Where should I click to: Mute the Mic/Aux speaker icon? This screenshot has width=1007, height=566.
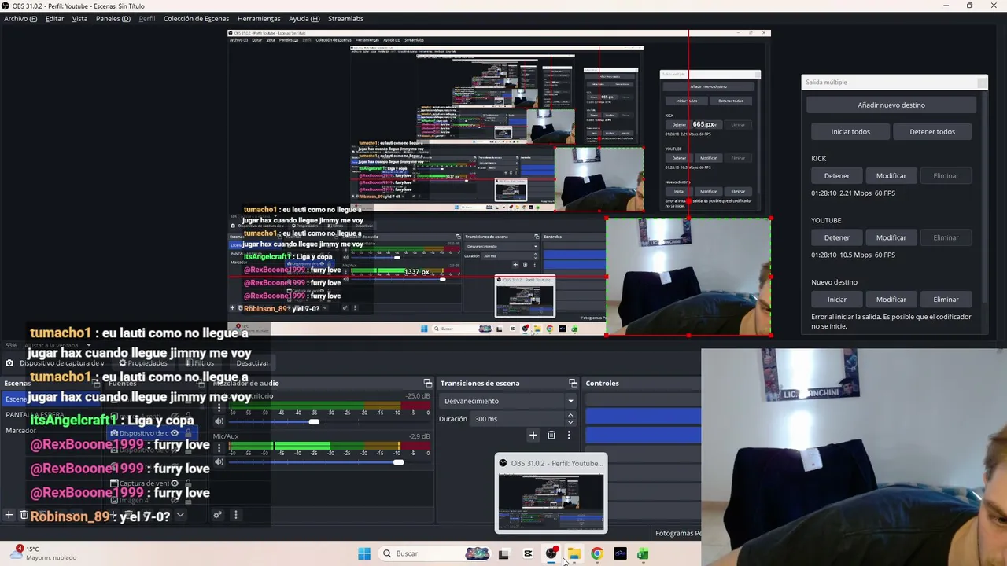pos(219,461)
